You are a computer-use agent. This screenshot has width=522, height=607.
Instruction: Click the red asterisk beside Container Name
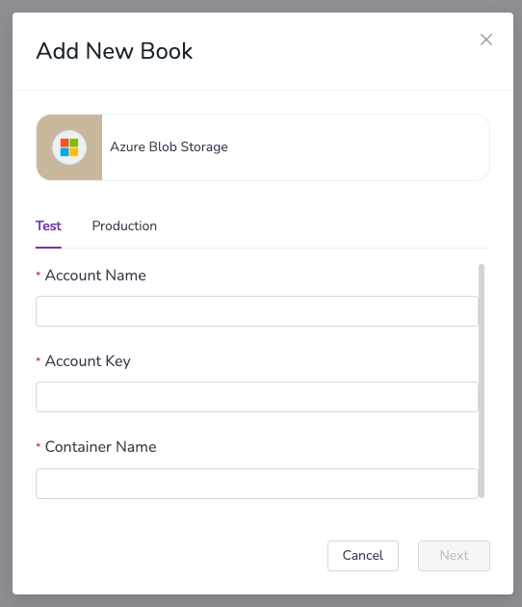pos(38,446)
